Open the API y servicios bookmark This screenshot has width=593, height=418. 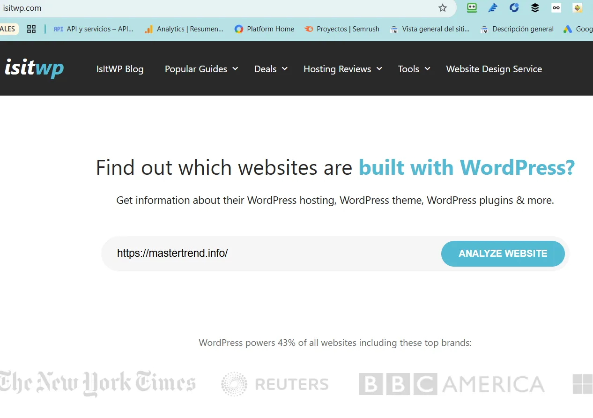pos(94,29)
